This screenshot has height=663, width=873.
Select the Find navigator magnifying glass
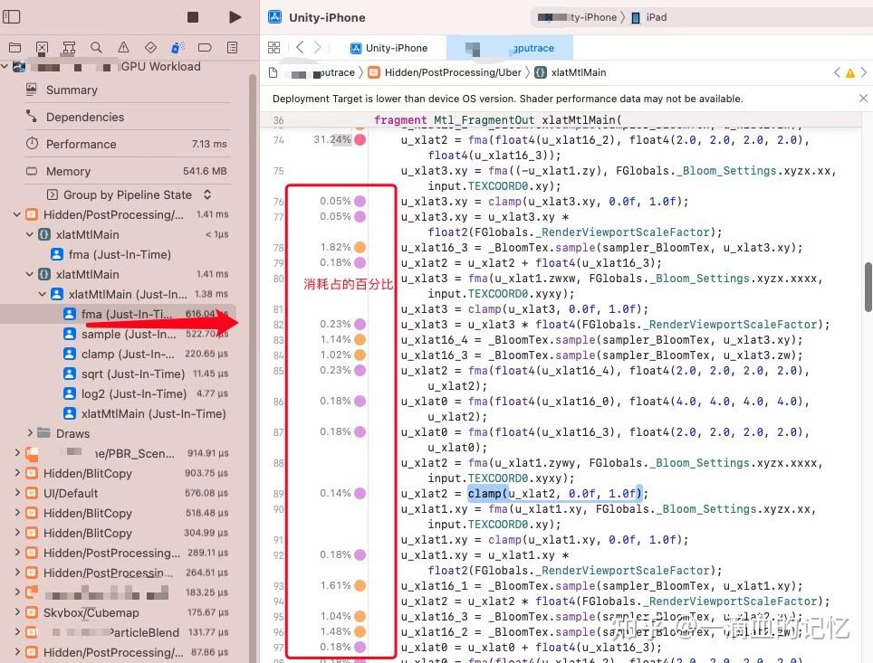[96, 48]
